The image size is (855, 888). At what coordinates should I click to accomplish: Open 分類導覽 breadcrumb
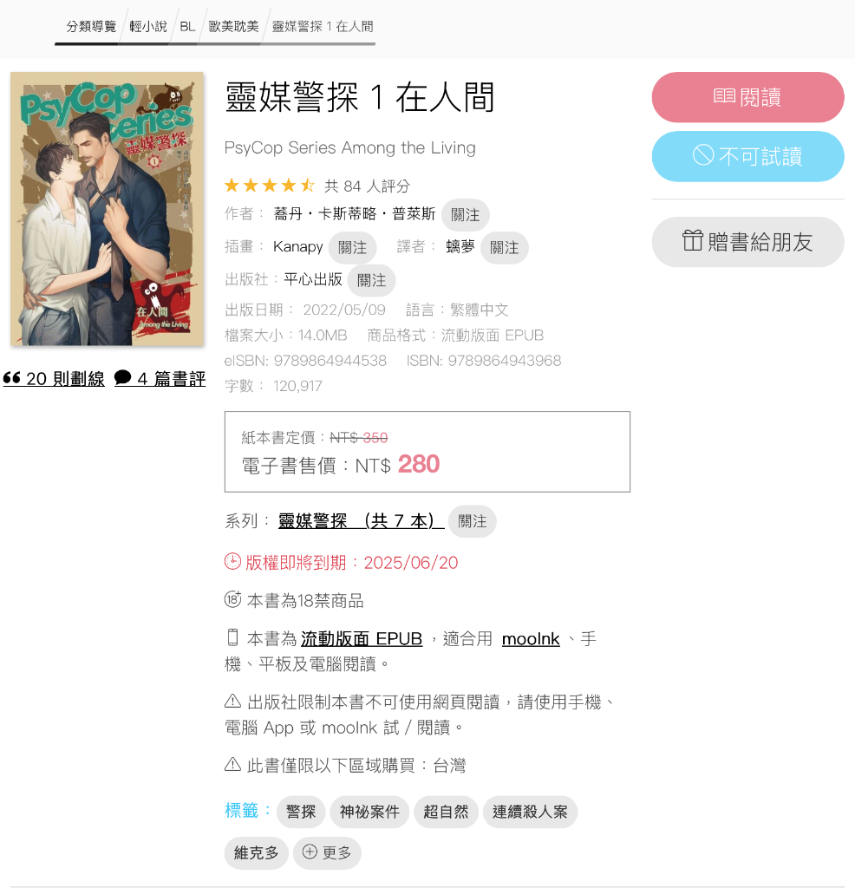pos(91,27)
